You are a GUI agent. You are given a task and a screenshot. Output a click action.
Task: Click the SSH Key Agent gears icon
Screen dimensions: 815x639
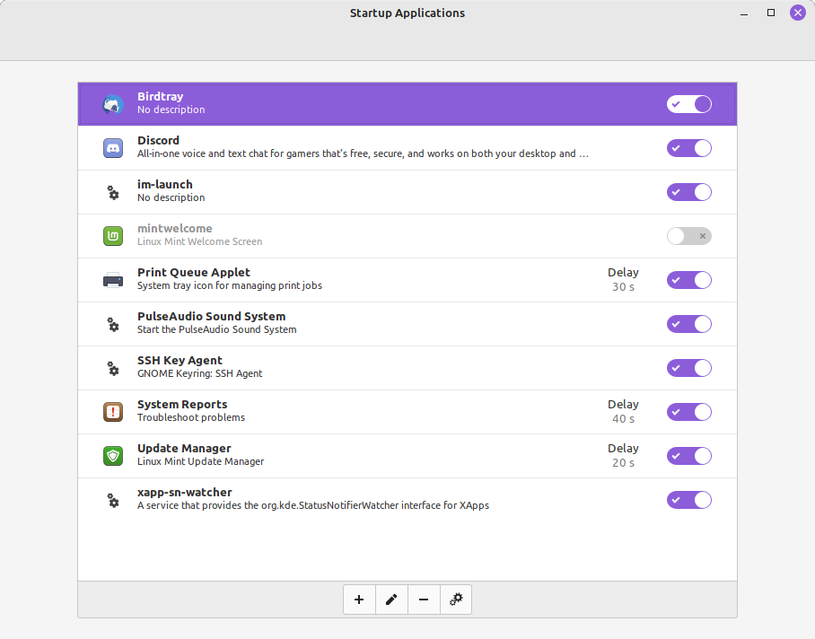(x=113, y=368)
